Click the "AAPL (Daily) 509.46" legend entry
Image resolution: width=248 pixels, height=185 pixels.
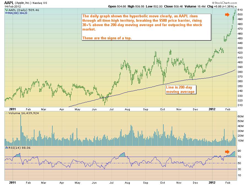click(24, 10)
